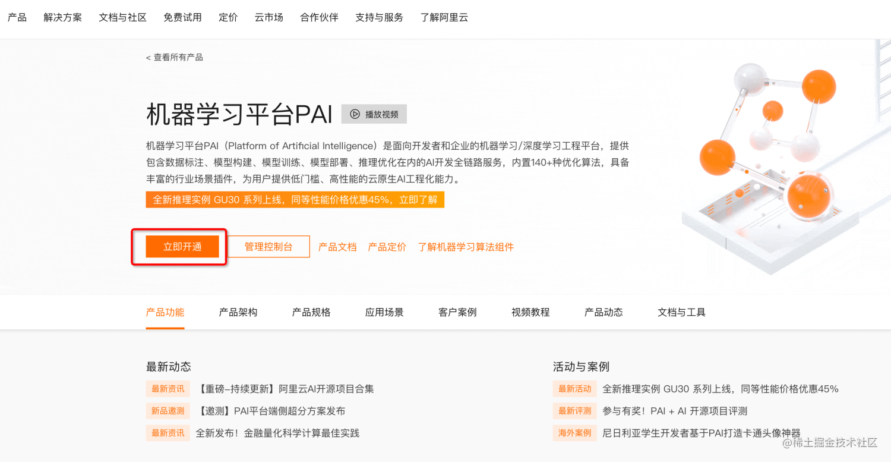Click the 新品邀测 tag
This screenshot has width=891, height=462.
click(x=168, y=411)
